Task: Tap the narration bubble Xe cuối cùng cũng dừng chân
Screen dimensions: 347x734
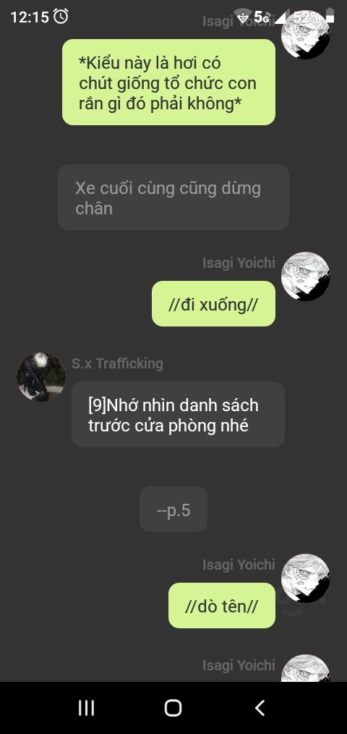Action: [x=173, y=197]
